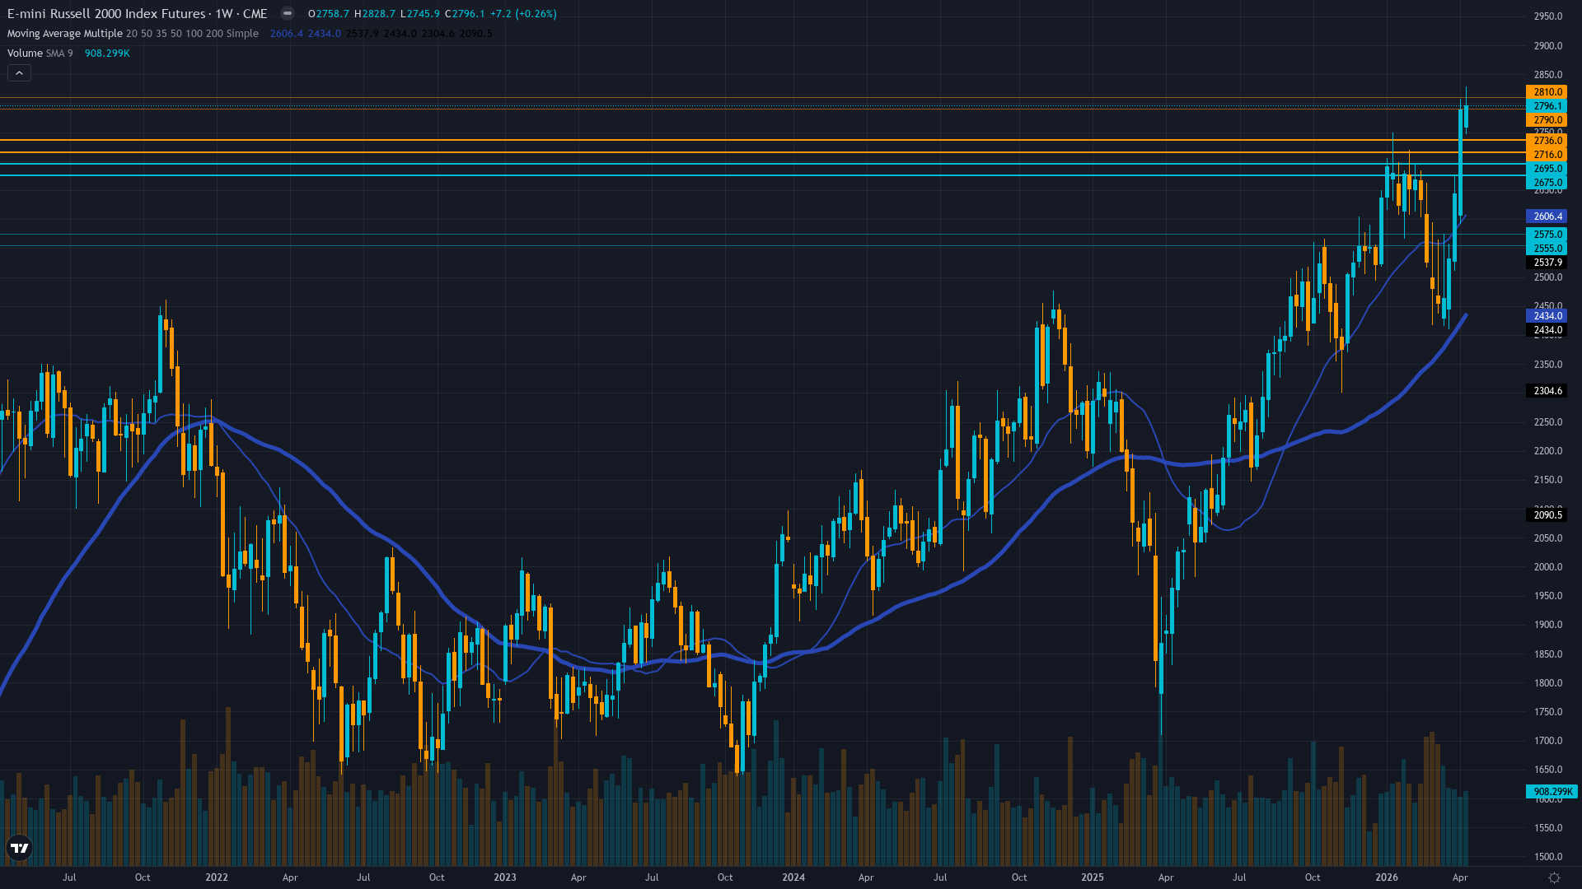Screen dimensions: 1582x889
Task: Open chart settings gear in bottom-right corner
Action: [1554, 877]
